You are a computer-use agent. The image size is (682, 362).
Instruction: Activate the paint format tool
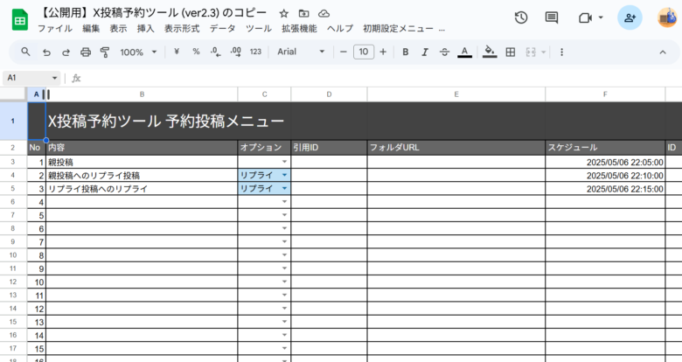click(105, 52)
